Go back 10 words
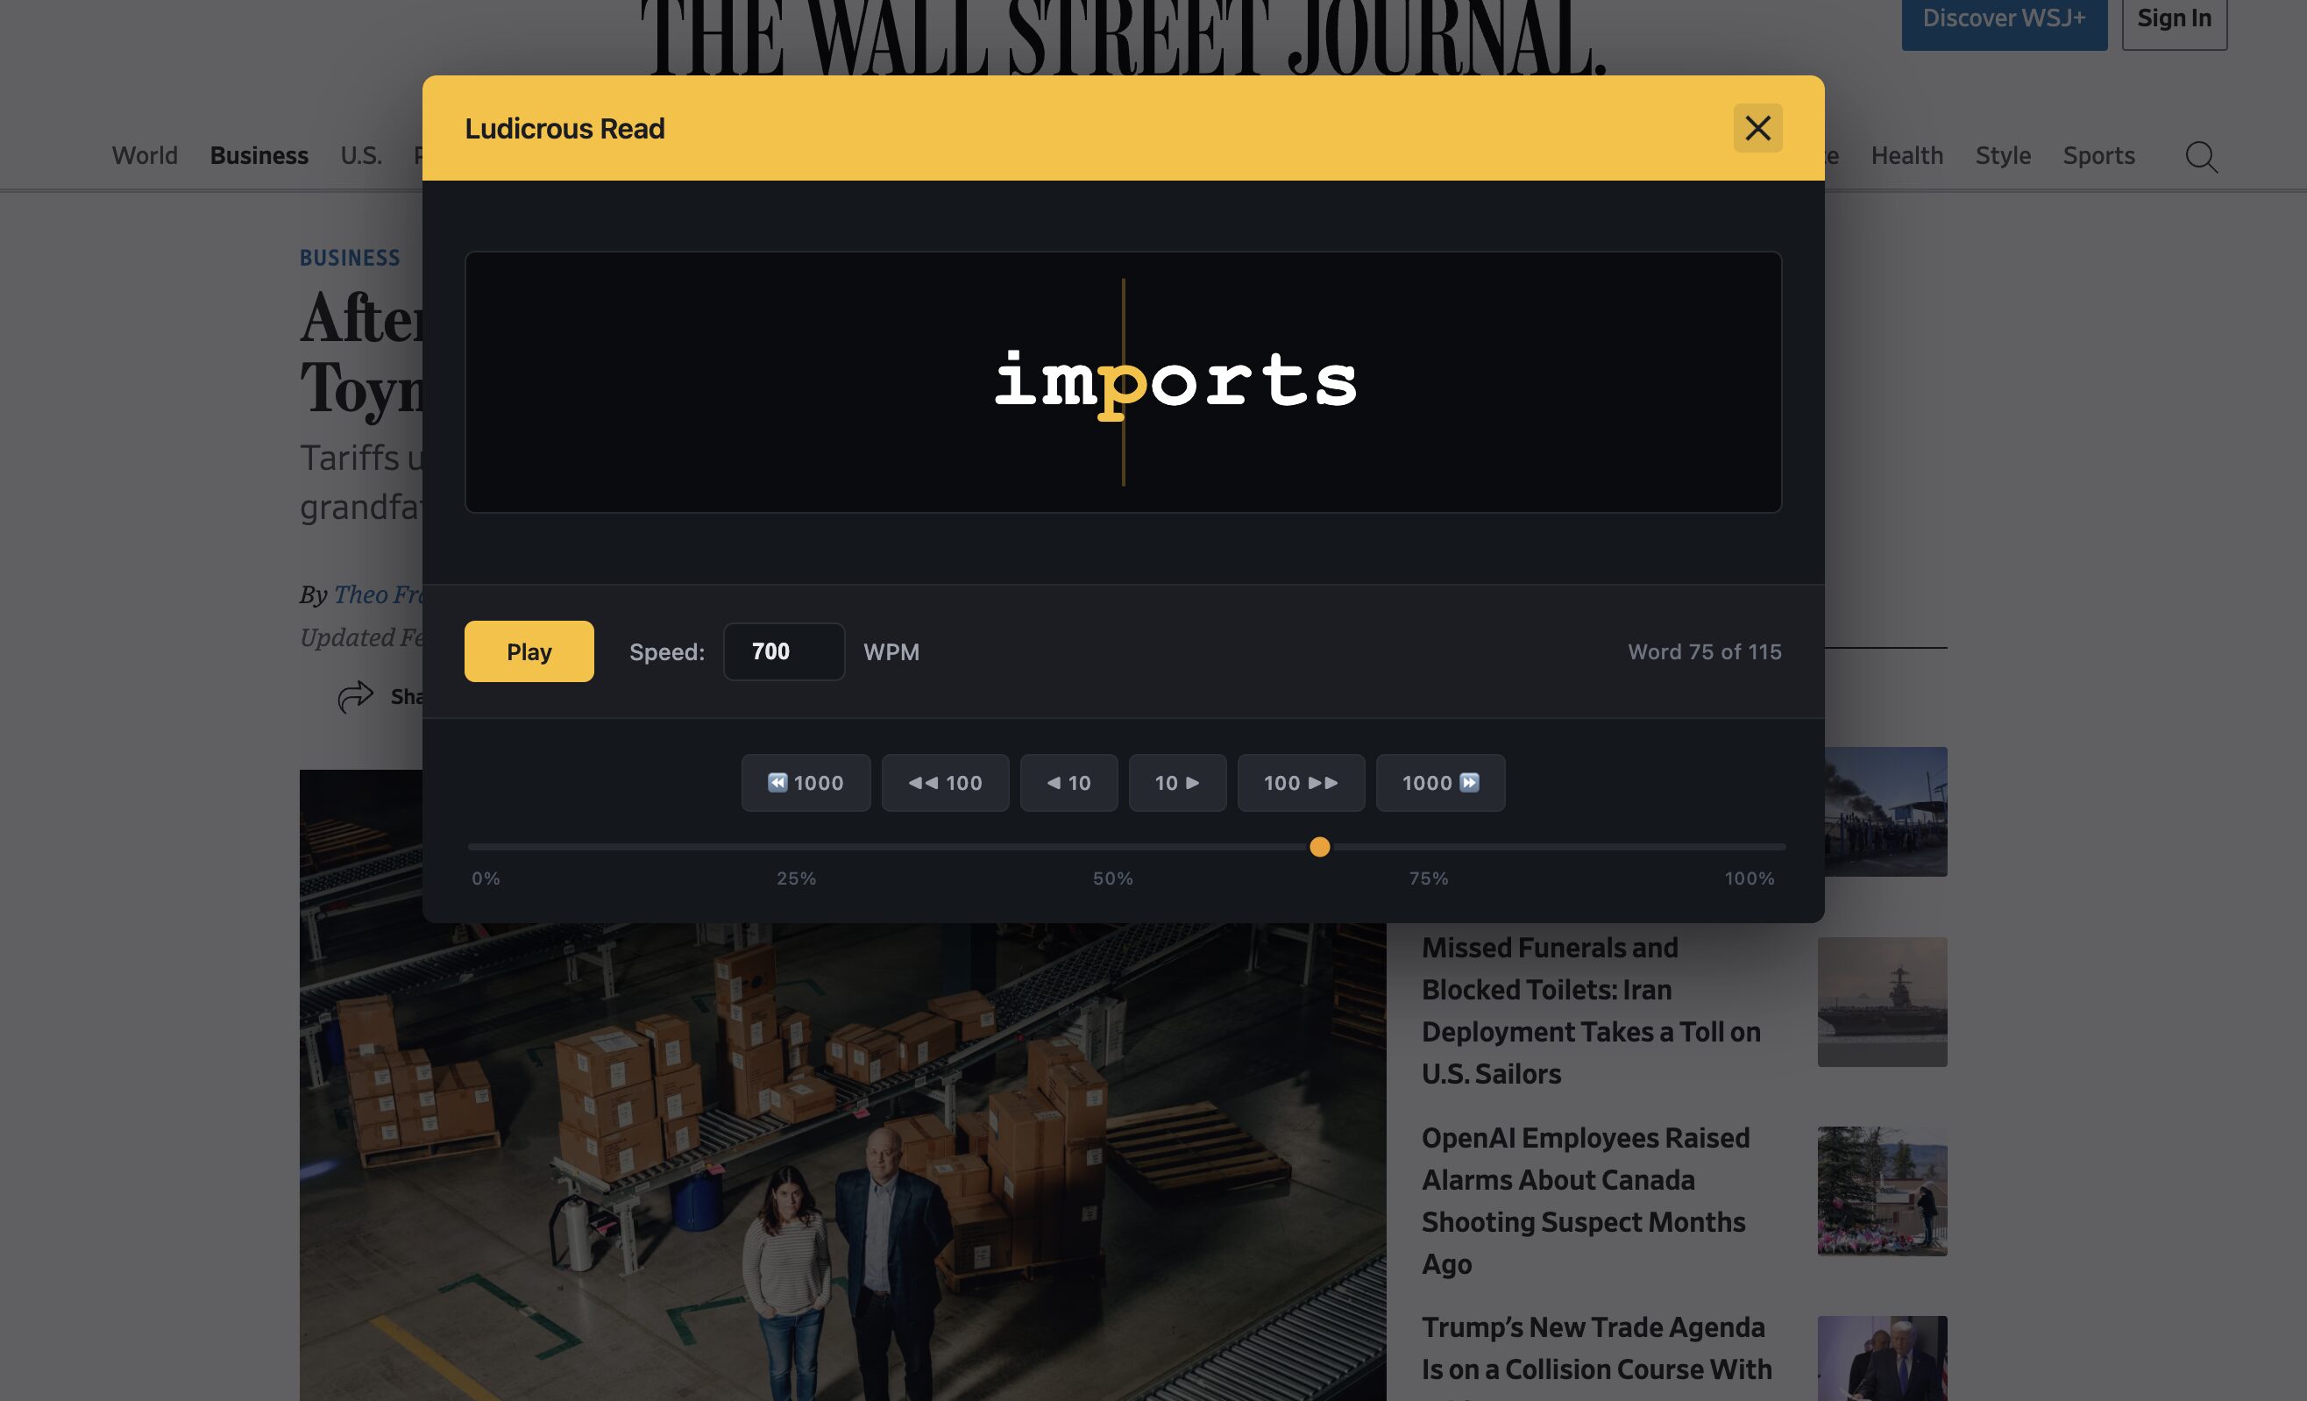Screen dimensions: 2307x1401 click(1068, 783)
